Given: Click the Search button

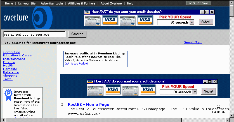Looking at the screenshot, I should point(77,34).
